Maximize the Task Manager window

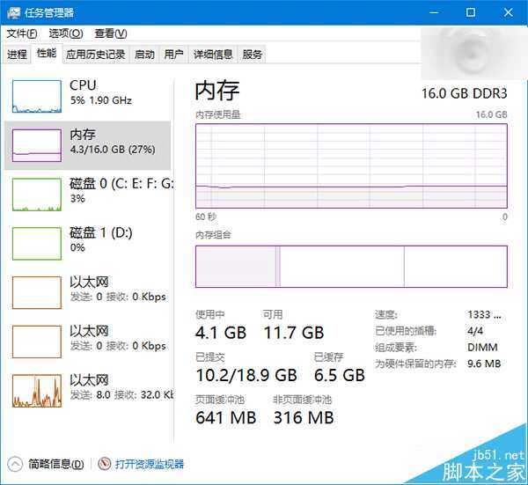pyautogui.click(x=471, y=13)
